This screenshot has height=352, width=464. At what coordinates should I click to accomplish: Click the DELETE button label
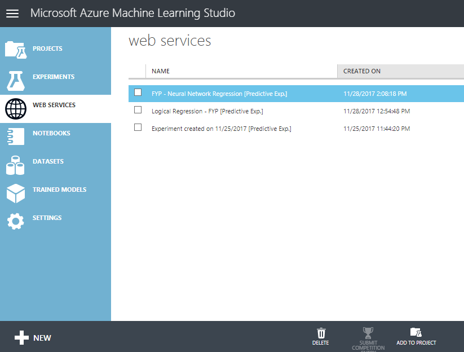[320, 343]
